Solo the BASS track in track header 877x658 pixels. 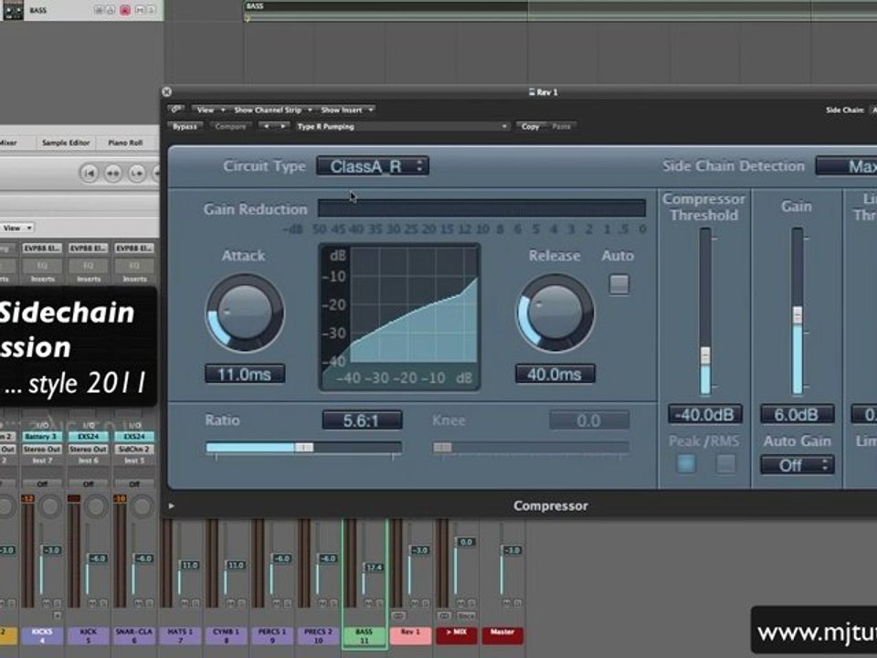coord(151,10)
